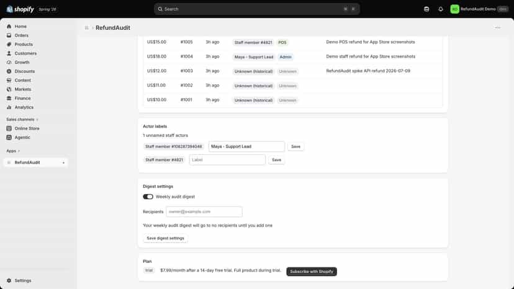Click the US$12.00 amount
This screenshot has width=514, height=289.
[x=156, y=71]
